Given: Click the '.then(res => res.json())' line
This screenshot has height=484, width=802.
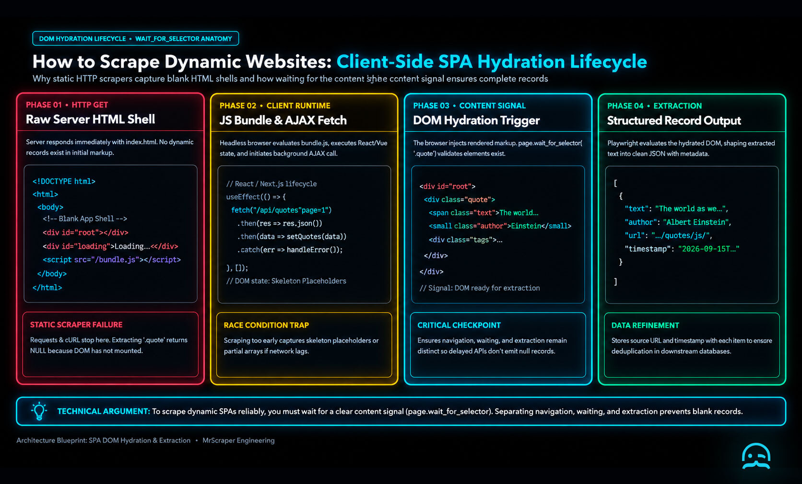Looking at the screenshot, I should tap(279, 223).
